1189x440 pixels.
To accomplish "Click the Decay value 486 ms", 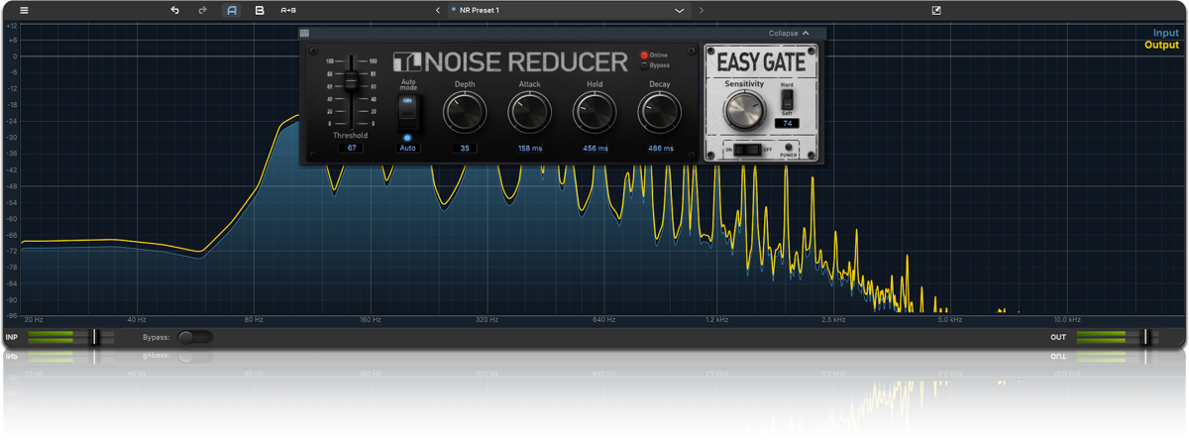I will point(661,148).
